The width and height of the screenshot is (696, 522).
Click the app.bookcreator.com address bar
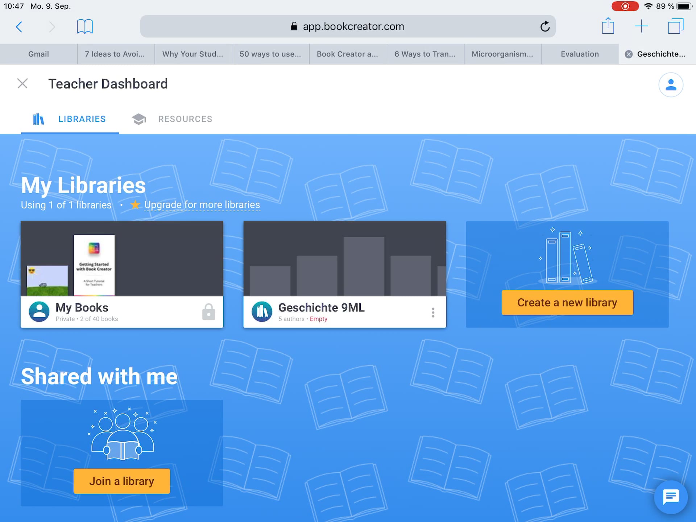348,26
